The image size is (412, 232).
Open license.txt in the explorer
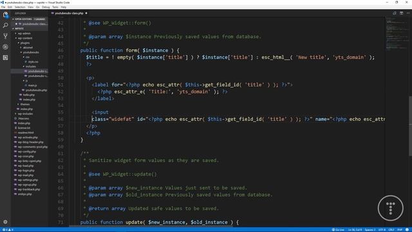(x=24, y=128)
